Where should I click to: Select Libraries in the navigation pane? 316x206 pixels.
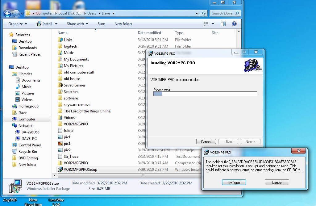coord(25,74)
